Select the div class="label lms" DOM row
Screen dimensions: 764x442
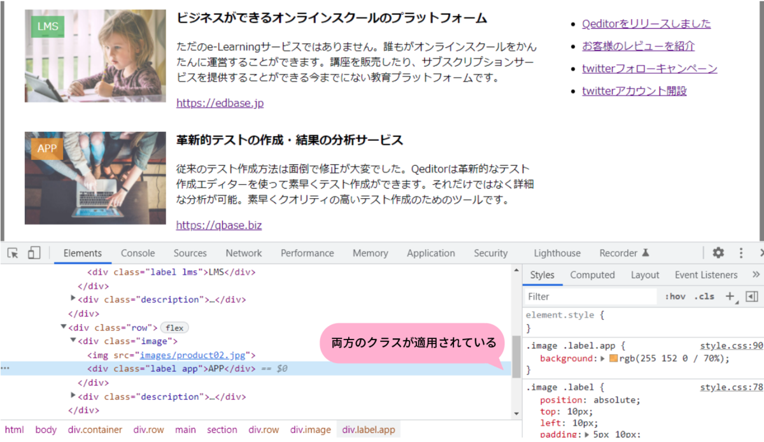(x=171, y=271)
